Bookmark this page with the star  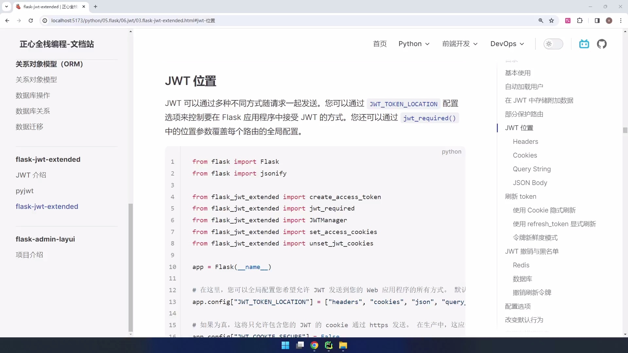(x=552, y=20)
